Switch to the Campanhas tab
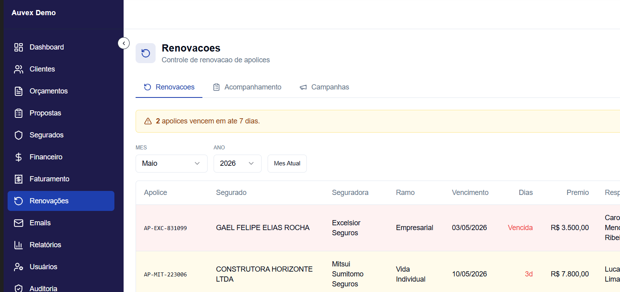This screenshot has height=292, width=620. (x=324, y=87)
